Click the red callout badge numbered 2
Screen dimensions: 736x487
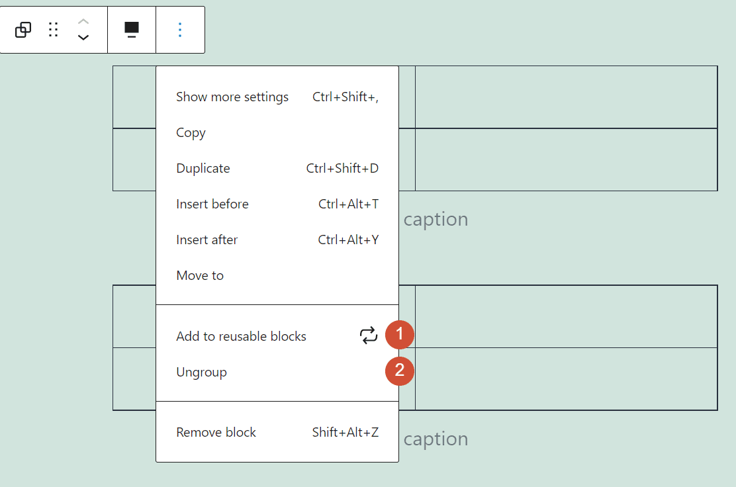[399, 371]
